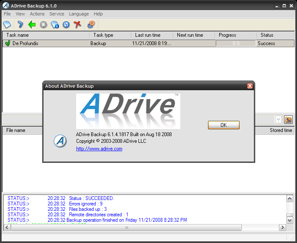The image size is (297, 243).
Task: Open the View menu
Action: pos(20,14)
